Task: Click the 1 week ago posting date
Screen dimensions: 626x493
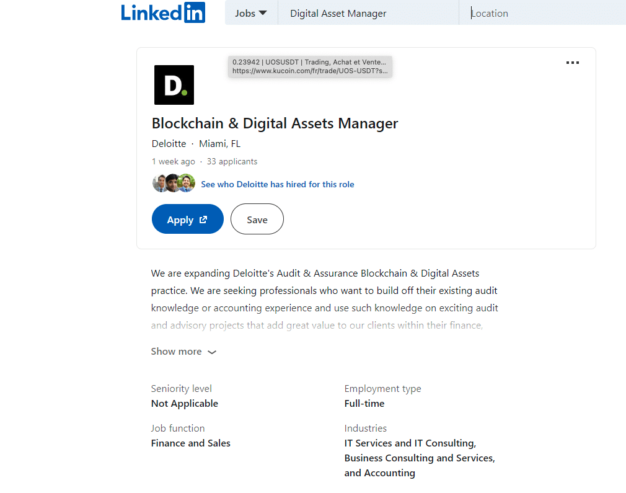Action: [x=174, y=161]
